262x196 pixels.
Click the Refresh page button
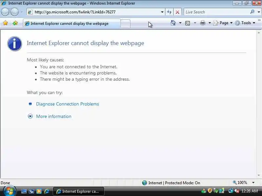click(169, 12)
